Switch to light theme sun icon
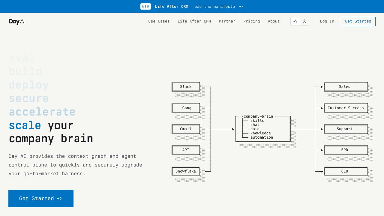The height and width of the screenshot is (216, 384). [x=295, y=21]
